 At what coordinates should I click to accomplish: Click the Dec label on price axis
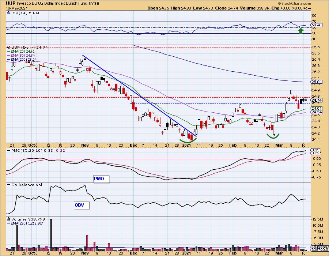click(133, 145)
